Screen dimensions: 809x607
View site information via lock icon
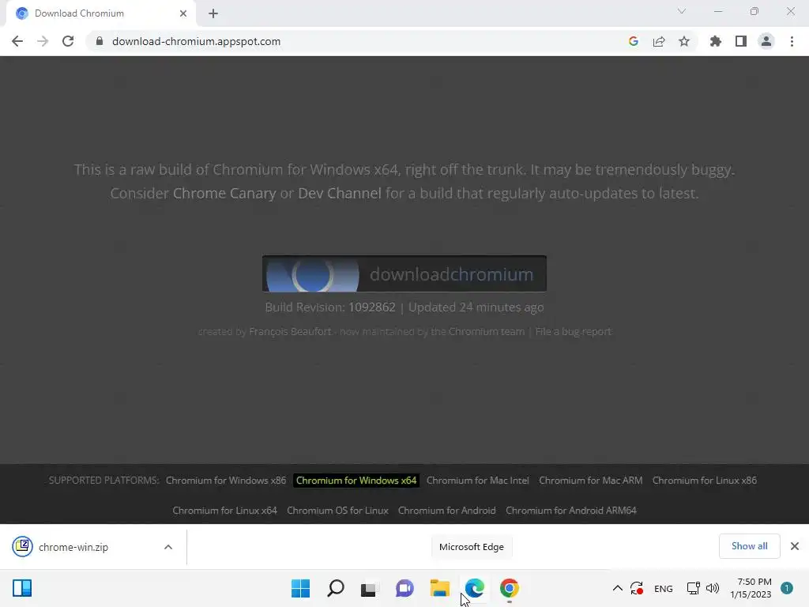pyautogui.click(x=99, y=41)
